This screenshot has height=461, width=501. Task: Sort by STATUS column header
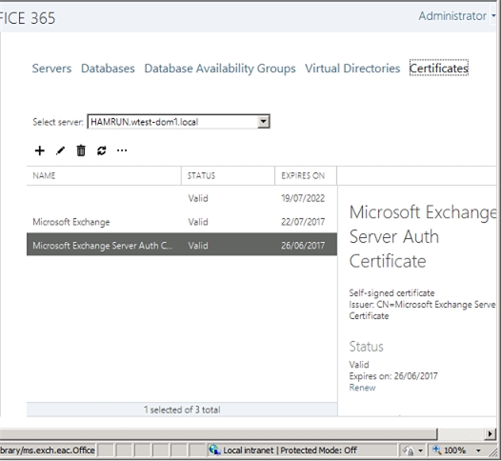(x=228, y=175)
